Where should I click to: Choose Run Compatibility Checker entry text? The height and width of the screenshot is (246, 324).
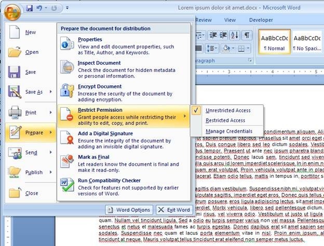pos(109,180)
